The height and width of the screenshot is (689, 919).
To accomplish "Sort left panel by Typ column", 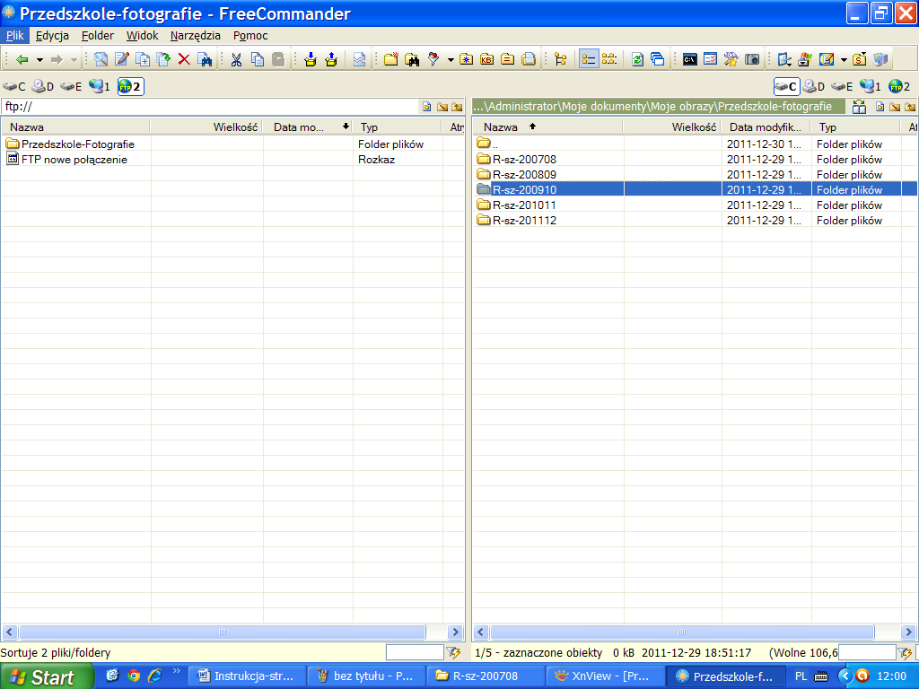I will click(397, 127).
